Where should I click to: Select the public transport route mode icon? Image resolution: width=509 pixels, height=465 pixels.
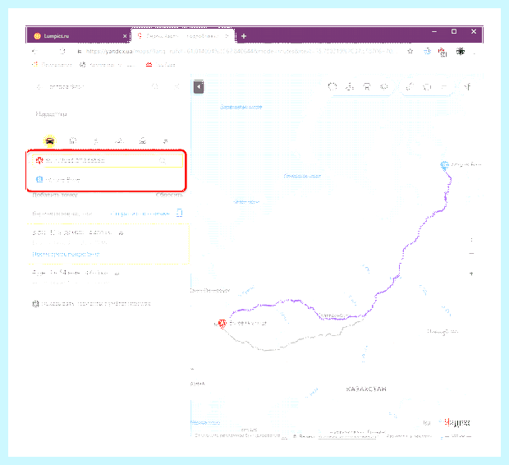(73, 140)
